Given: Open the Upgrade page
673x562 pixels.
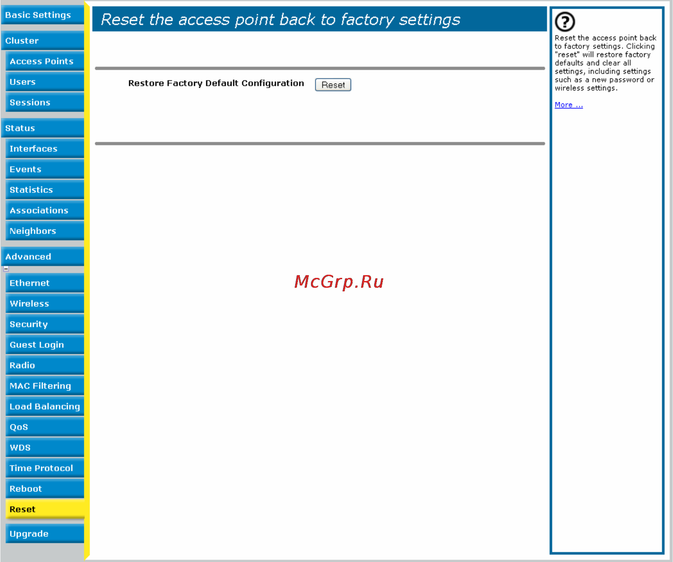Looking at the screenshot, I should tap(45, 534).
